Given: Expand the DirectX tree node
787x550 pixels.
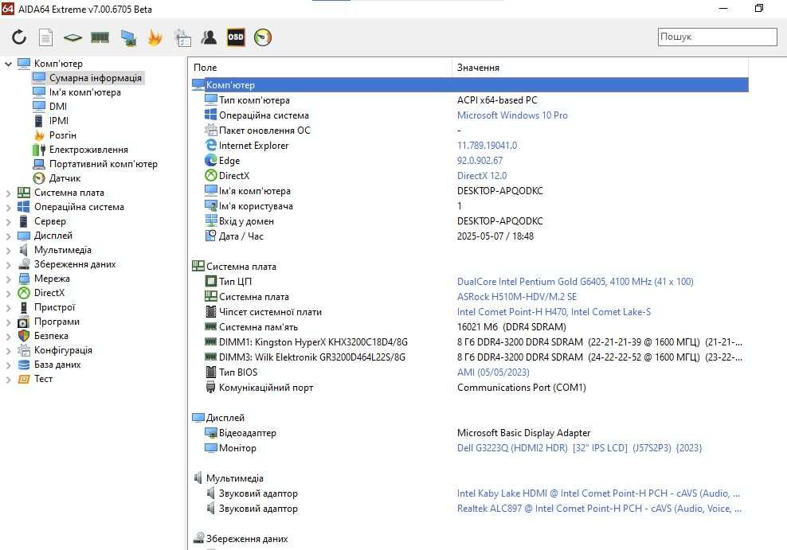Looking at the screenshot, I should [9, 293].
